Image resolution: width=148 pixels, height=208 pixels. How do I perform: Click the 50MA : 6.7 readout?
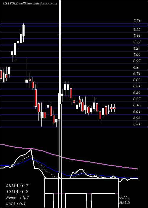coord(17,186)
